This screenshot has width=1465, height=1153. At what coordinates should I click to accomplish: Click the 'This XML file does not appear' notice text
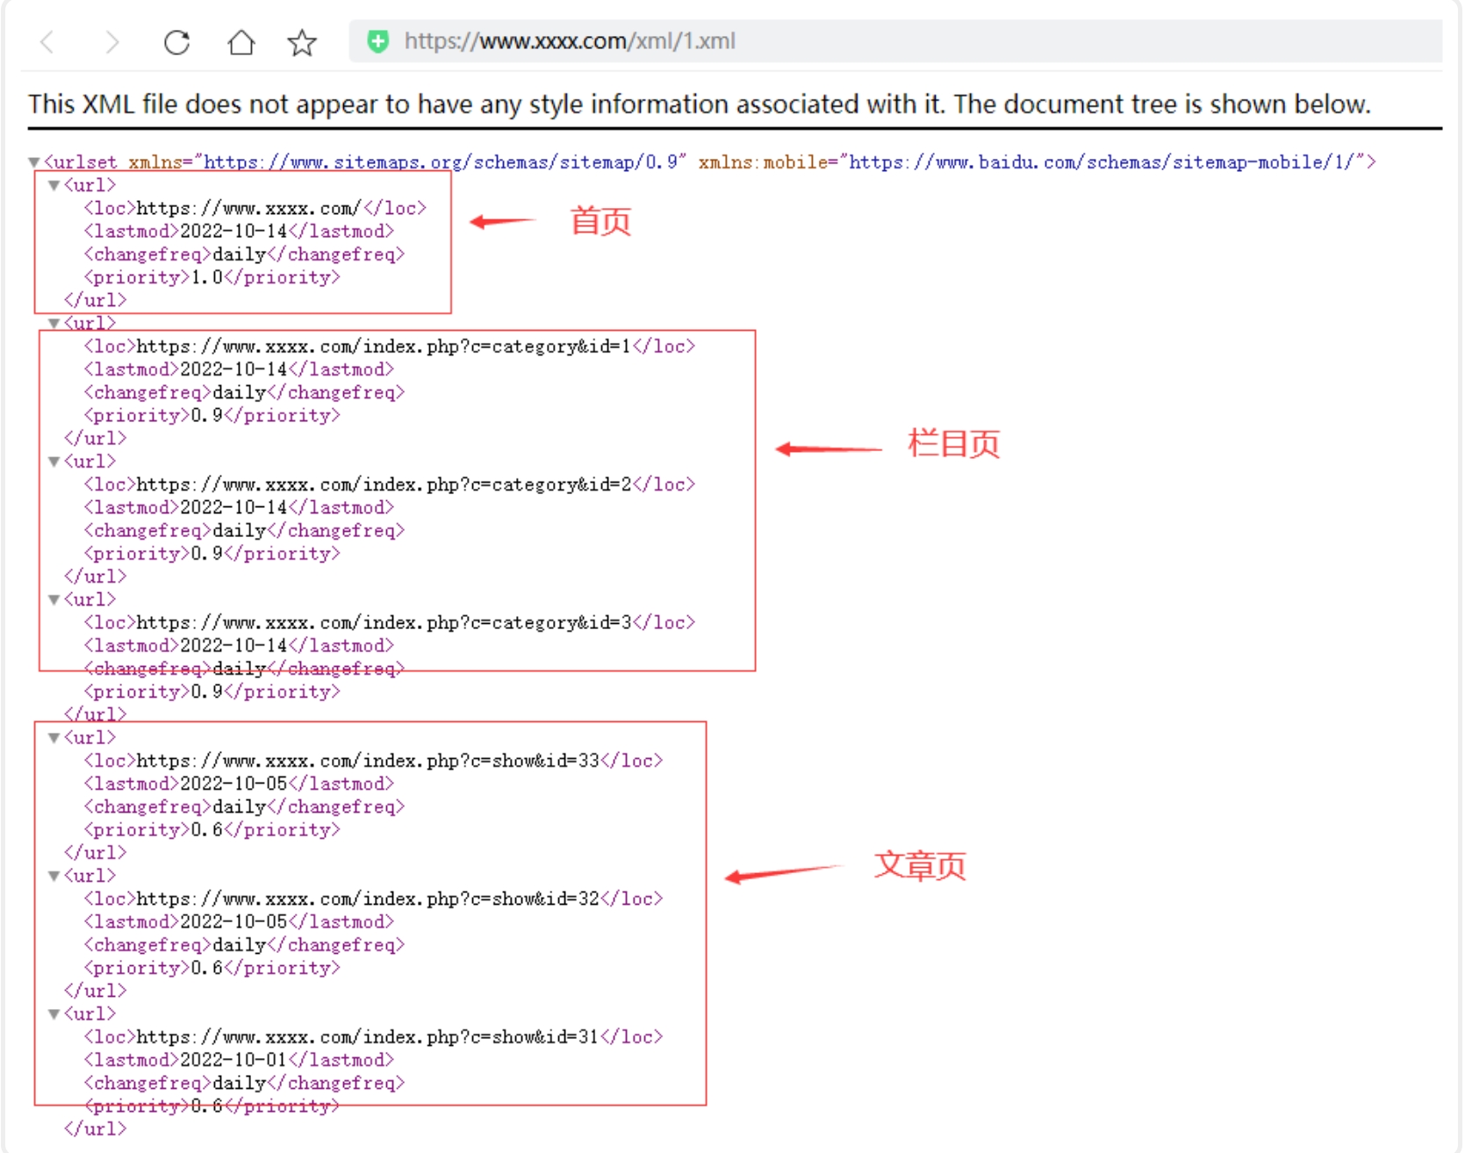[x=700, y=104]
